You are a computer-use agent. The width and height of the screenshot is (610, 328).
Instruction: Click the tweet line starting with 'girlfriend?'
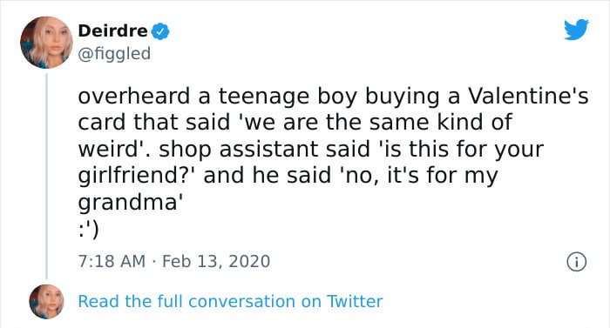[288, 176]
